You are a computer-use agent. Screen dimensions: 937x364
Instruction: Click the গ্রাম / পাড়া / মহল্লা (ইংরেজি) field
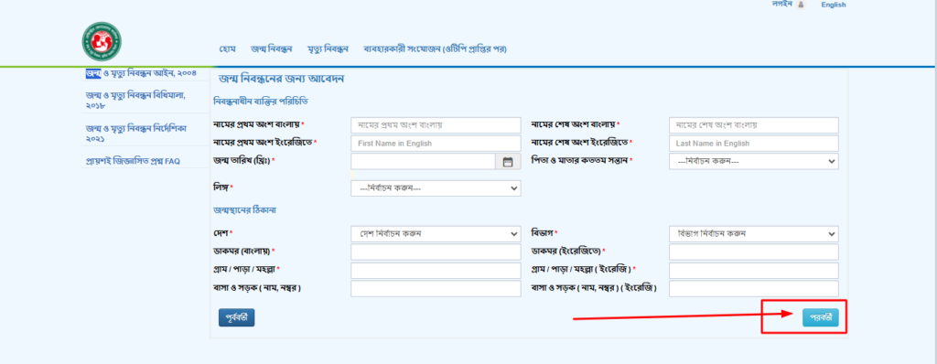(754, 271)
